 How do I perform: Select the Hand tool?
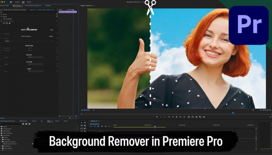(x=85, y=131)
